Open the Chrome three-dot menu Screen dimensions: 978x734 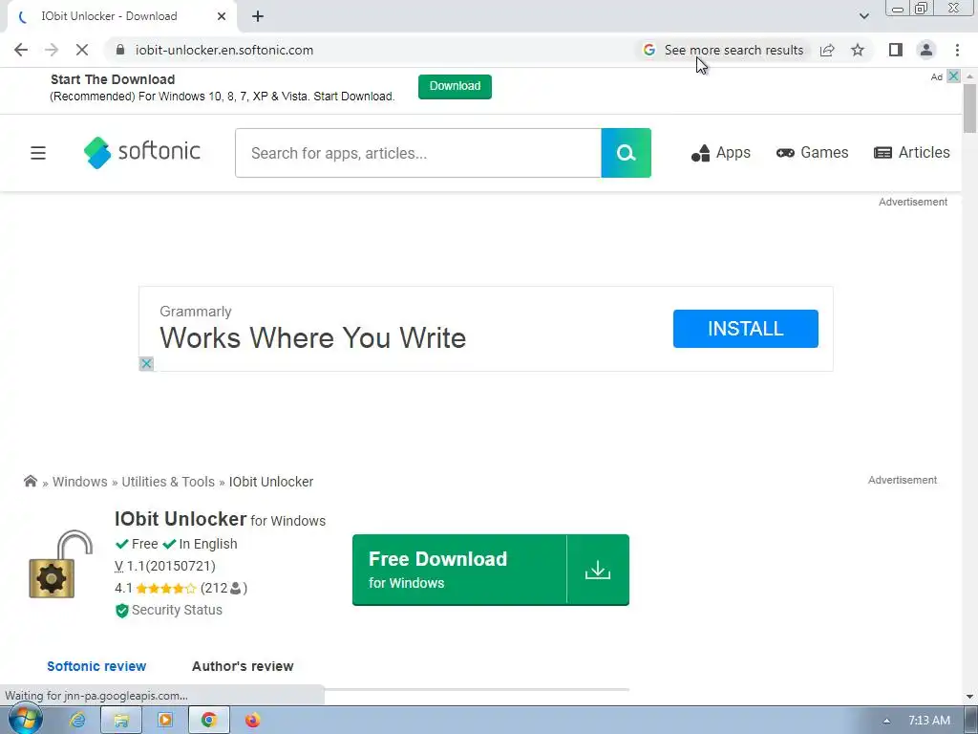[x=957, y=50]
